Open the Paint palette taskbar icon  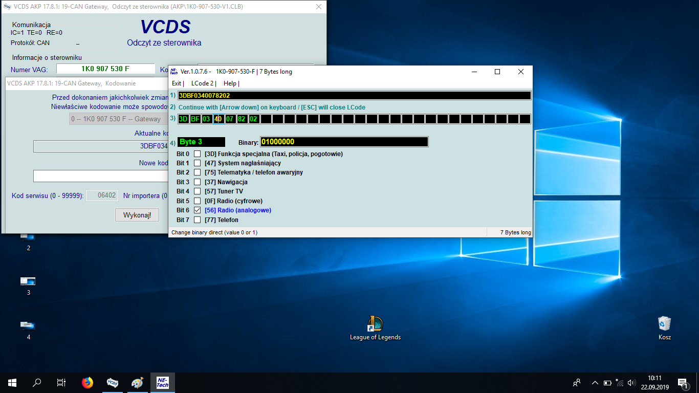click(137, 382)
